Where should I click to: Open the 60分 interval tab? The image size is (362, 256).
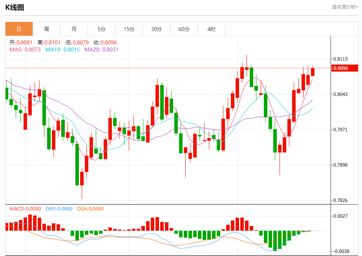[184, 29]
